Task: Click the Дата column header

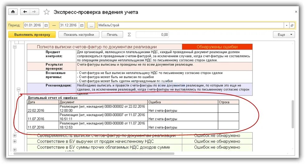Action: coord(43,102)
